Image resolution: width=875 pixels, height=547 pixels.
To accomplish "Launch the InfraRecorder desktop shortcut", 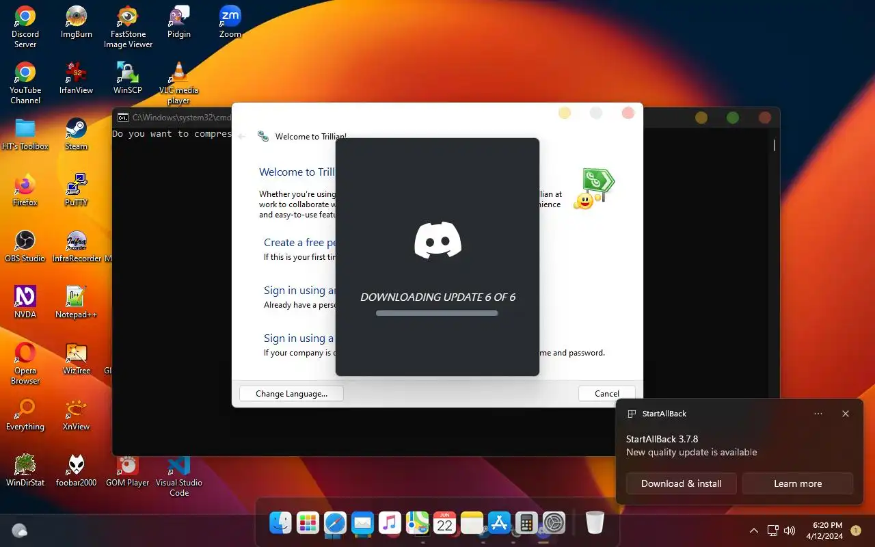I will [76, 247].
